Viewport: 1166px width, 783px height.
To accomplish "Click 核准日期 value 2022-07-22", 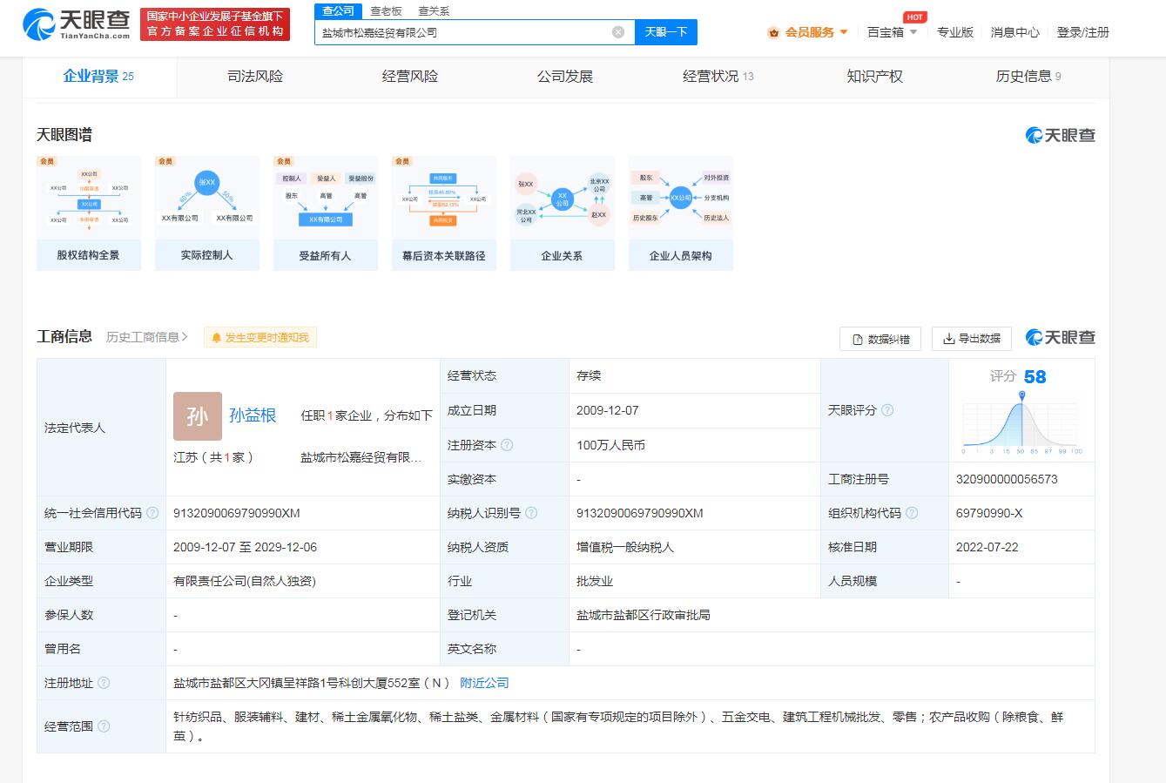I will pos(987,547).
